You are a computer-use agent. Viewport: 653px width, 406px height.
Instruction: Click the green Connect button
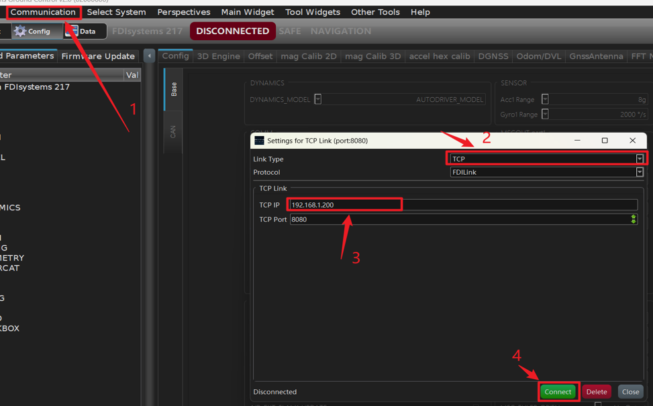[558, 392]
